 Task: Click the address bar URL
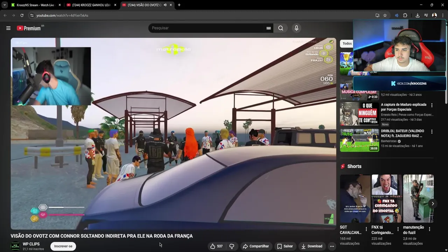click(62, 15)
